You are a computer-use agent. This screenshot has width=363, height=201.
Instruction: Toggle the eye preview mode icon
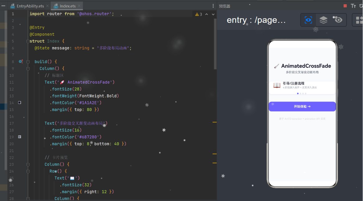click(338, 20)
